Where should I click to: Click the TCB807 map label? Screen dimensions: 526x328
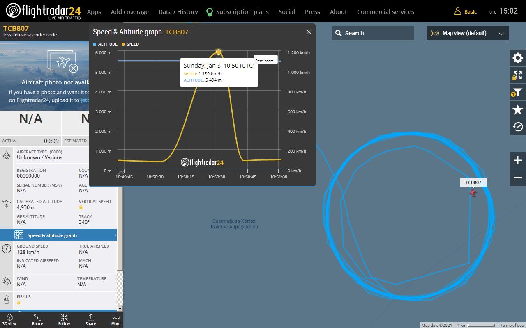pyautogui.click(x=473, y=182)
